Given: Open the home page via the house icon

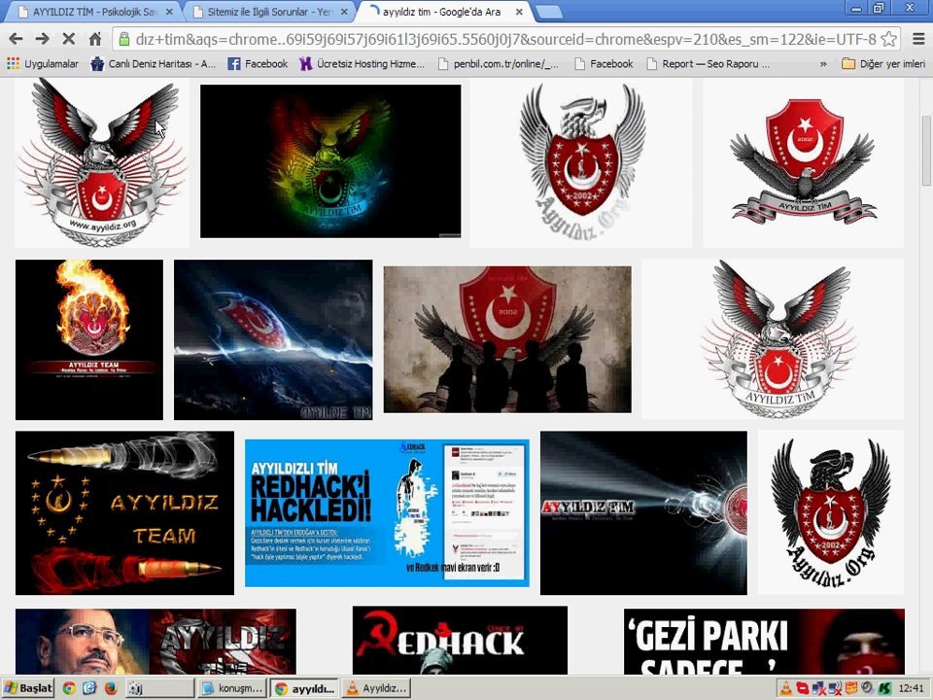Looking at the screenshot, I should coord(95,39).
